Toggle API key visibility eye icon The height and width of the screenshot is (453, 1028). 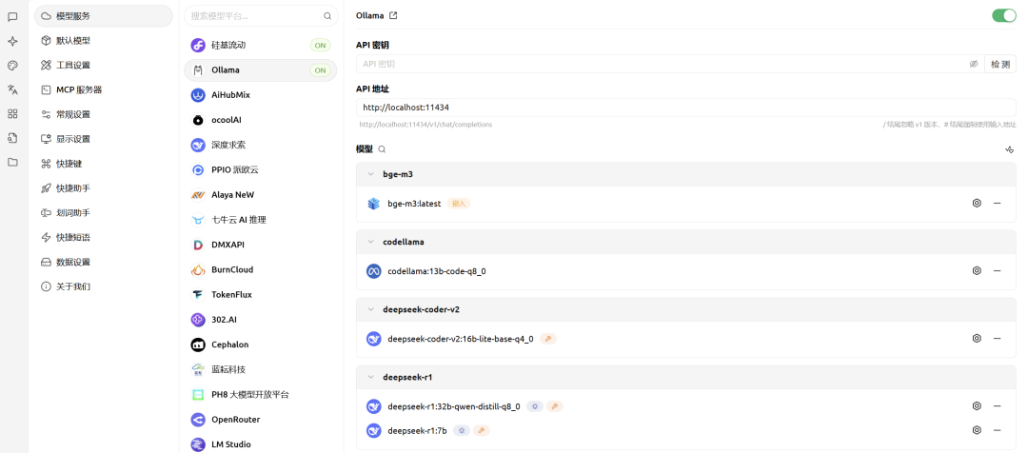tap(974, 65)
